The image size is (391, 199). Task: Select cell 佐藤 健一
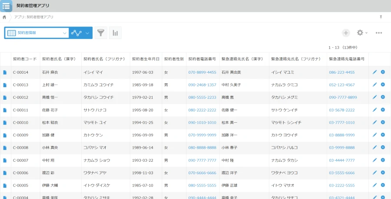click(229, 110)
